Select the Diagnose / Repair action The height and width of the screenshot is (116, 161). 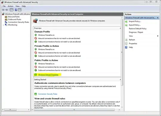click(136, 32)
